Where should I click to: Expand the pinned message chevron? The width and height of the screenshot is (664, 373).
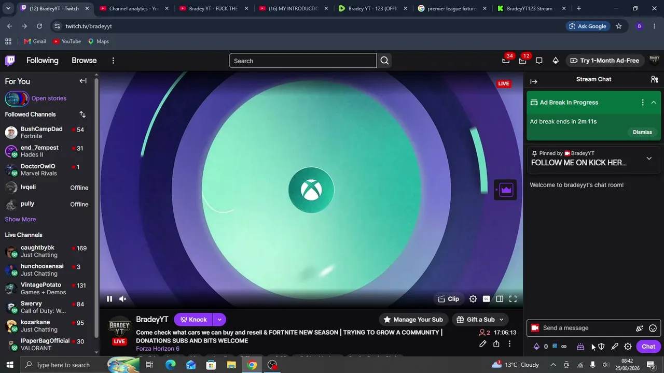coord(649,159)
